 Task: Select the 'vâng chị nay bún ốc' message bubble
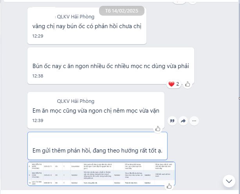[87, 26]
